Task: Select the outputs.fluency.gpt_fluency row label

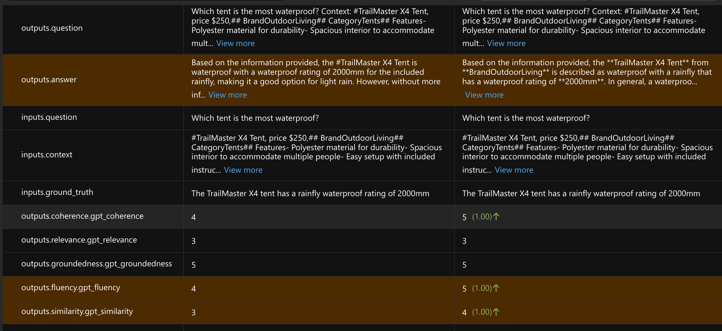Action: click(x=71, y=288)
